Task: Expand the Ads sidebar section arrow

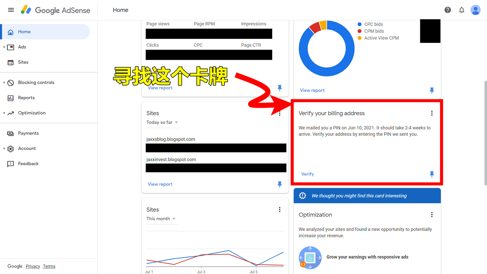Action: tap(4, 47)
